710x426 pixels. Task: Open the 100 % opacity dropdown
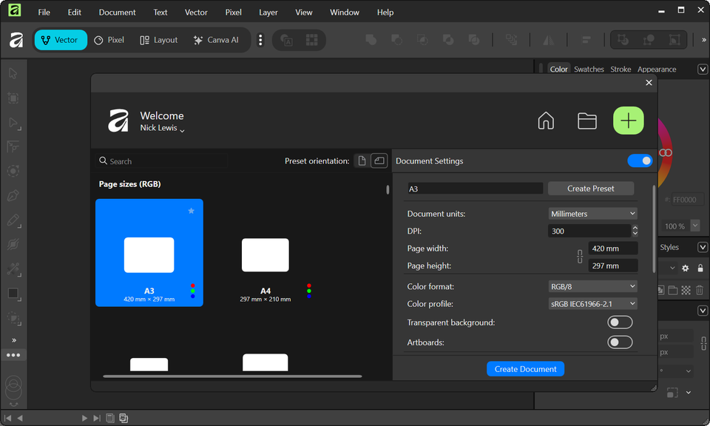coord(695,225)
